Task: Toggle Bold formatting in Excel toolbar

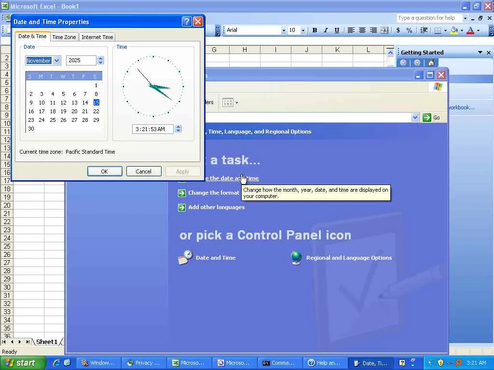Action: [x=315, y=30]
